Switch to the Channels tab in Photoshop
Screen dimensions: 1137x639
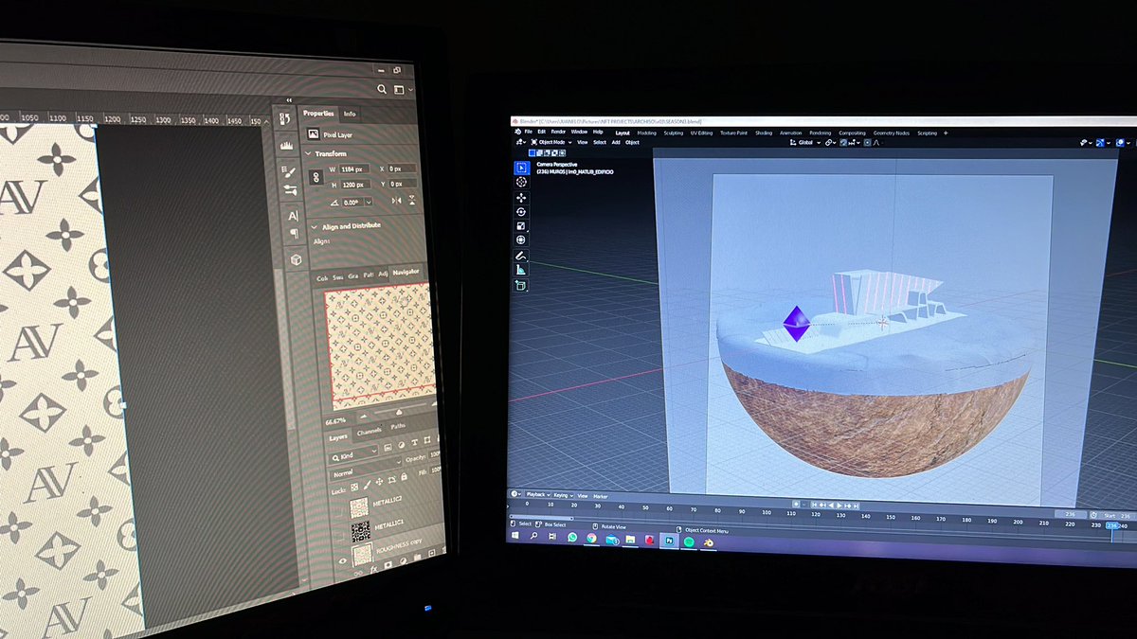click(369, 431)
